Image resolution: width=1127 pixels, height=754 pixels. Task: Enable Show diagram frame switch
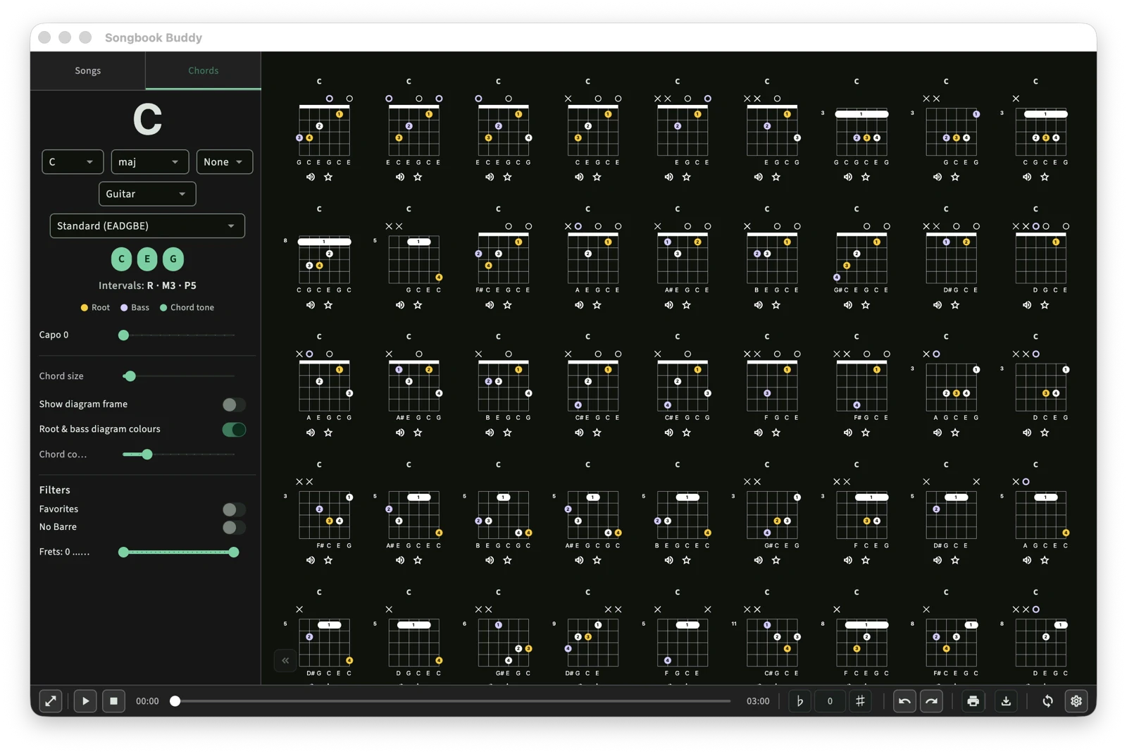pos(234,404)
